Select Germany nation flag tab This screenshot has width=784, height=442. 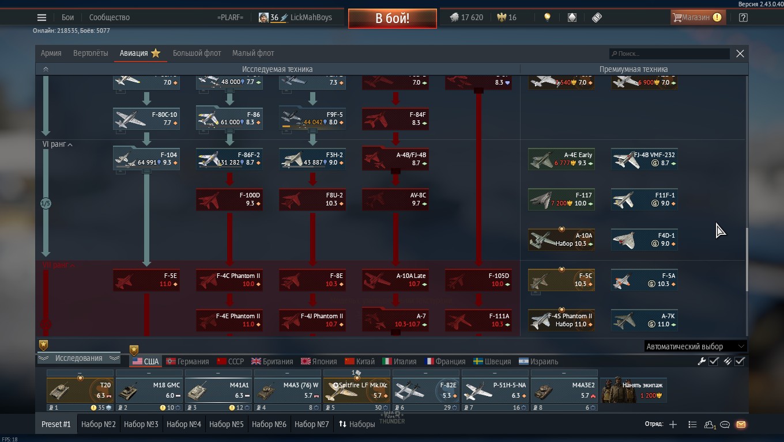tap(187, 361)
